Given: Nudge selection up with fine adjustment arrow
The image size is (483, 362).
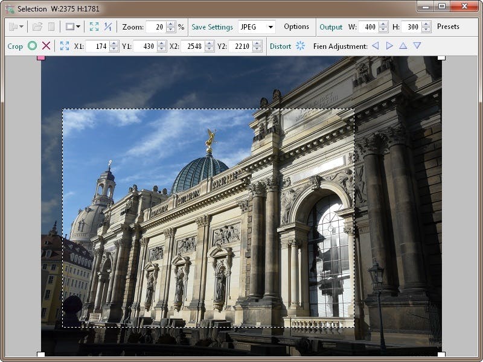Looking at the screenshot, I should coord(403,46).
